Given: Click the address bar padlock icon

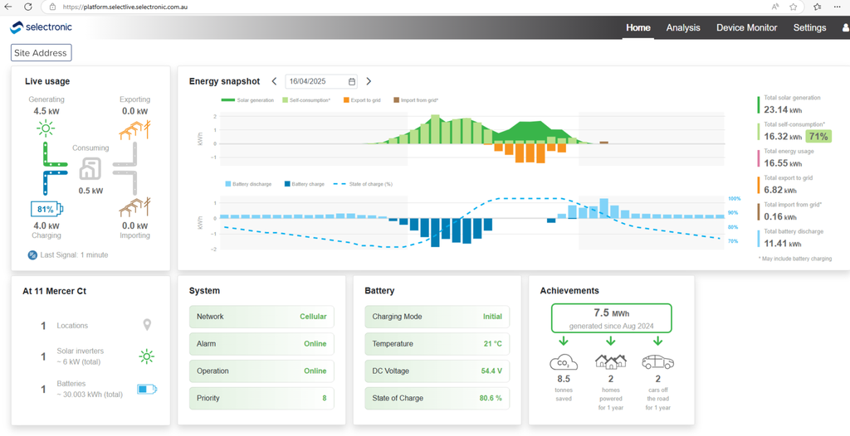Looking at the screenshot, I should [52, 7].
